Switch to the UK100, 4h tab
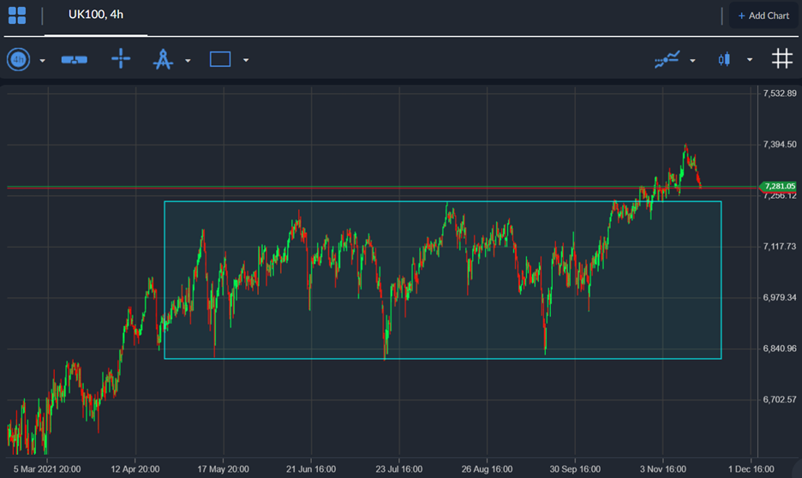802x478 pixels. (96, 15)
